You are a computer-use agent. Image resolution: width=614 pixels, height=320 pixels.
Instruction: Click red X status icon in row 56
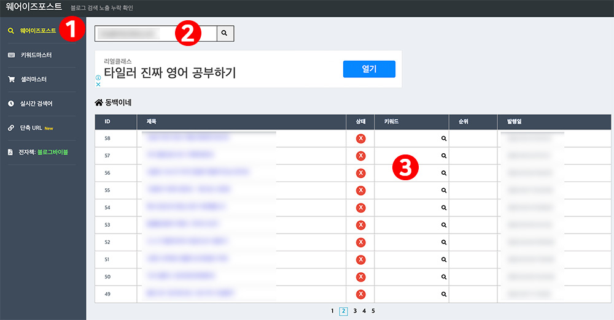(x=360, y=173)
